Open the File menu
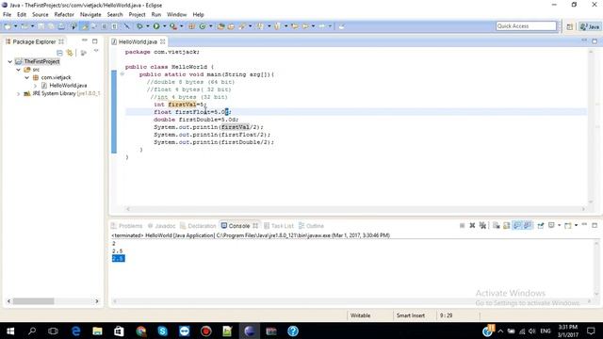Screen dimensions: 603x339 pyautogui.click(x=7, y=15)
